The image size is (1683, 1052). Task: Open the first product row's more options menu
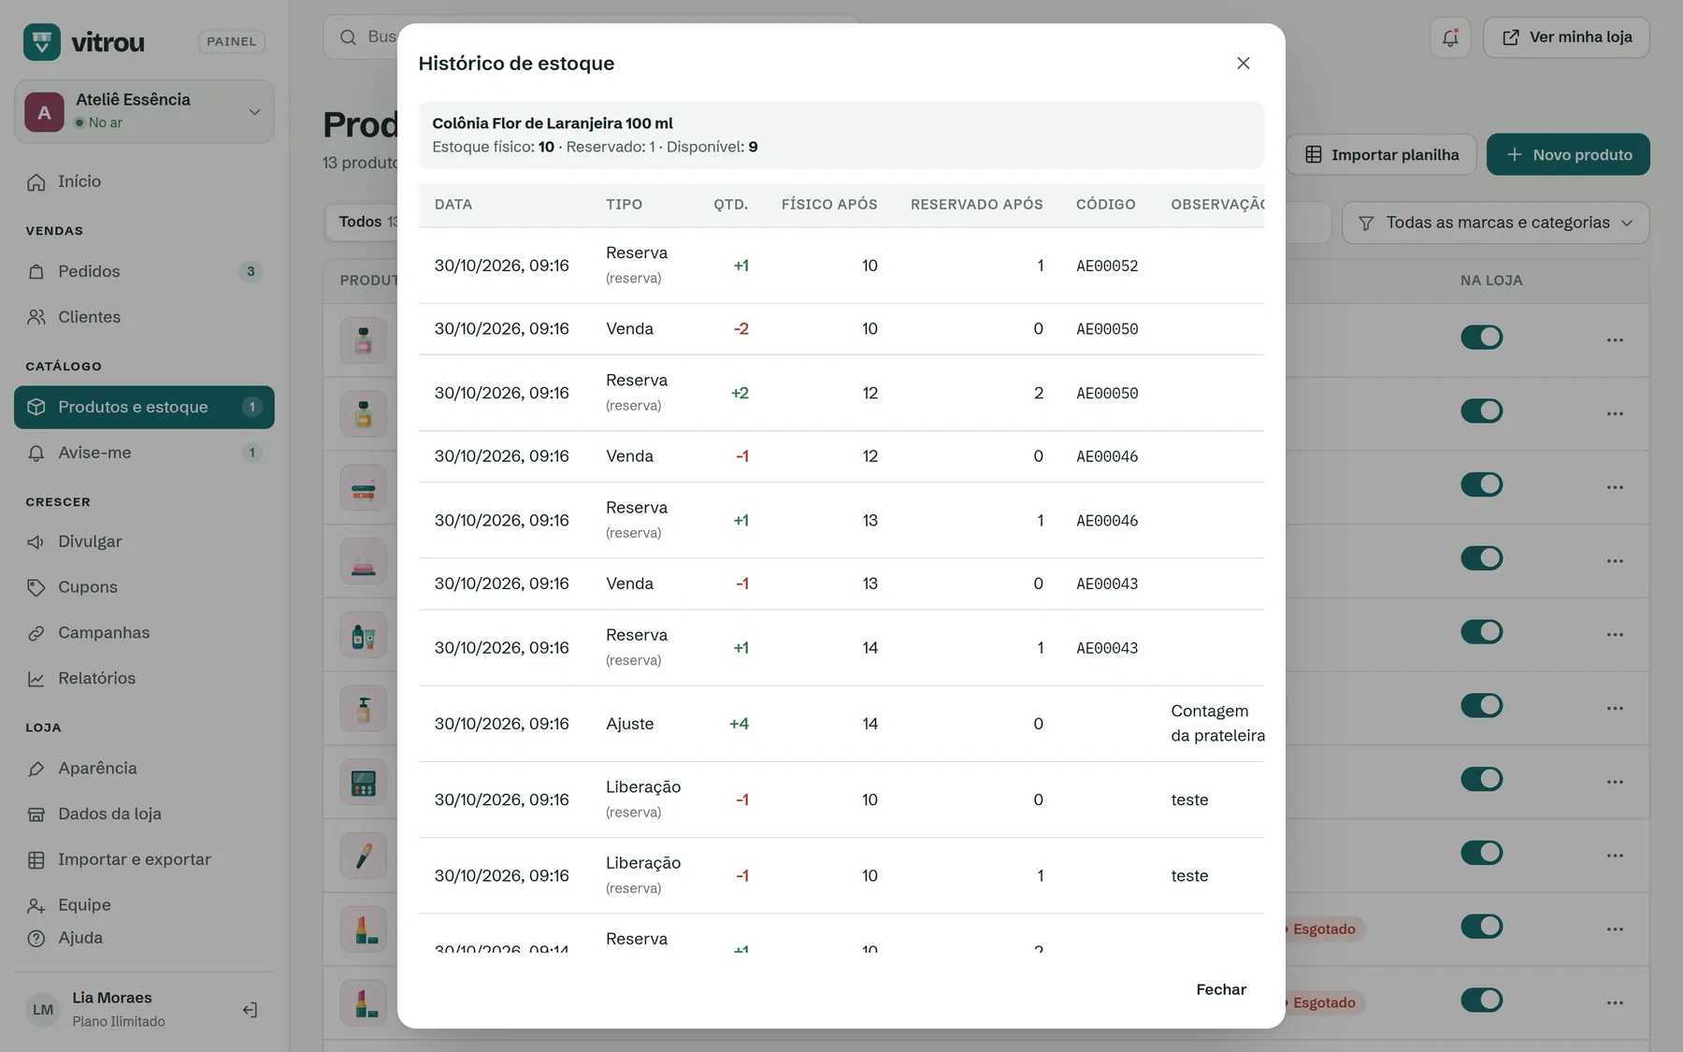pyautogui.click(x=1615, y=339)
